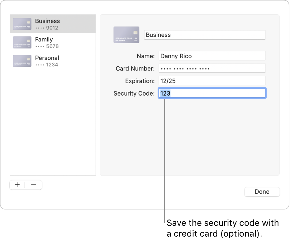
Task: Click the minus icon to remove a card
Action: (x=34, y=185)
